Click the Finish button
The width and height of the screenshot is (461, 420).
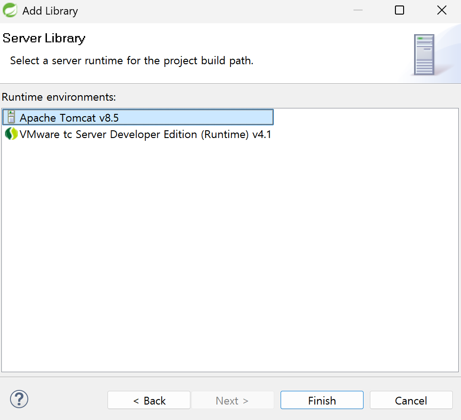322,400
